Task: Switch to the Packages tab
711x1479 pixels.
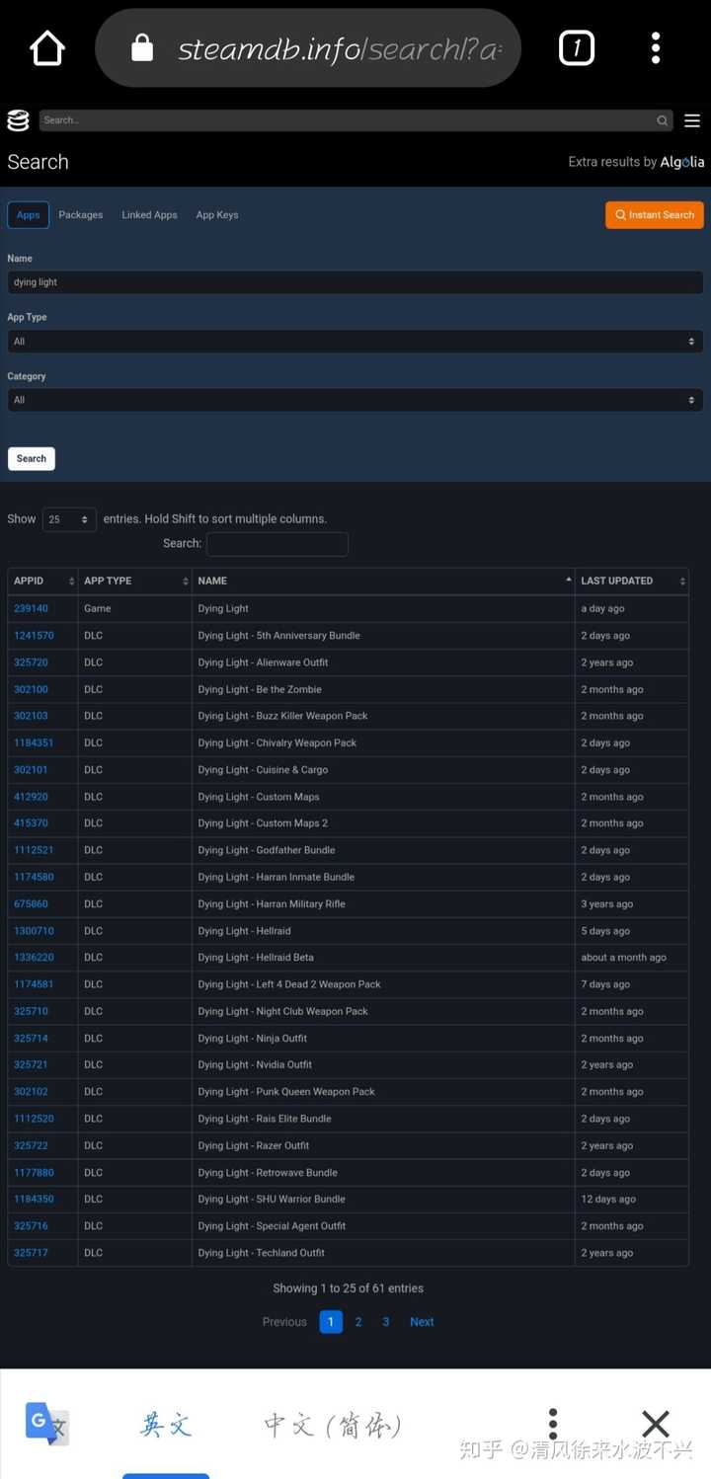Action: coord(81,214)
